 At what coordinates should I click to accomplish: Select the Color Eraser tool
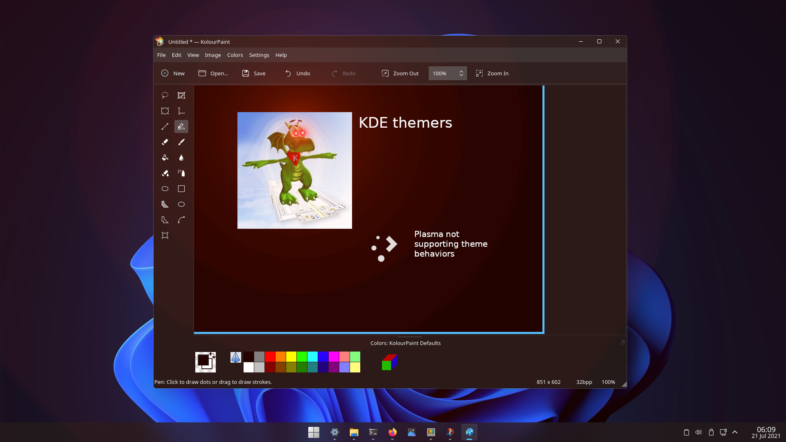click(165, 173)
